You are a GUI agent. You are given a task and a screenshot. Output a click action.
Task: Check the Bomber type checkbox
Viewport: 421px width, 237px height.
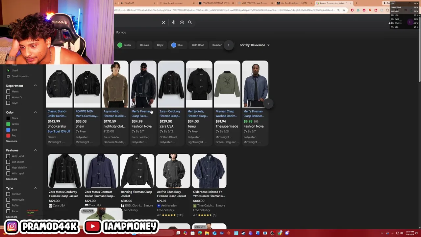tap(8, 194)
